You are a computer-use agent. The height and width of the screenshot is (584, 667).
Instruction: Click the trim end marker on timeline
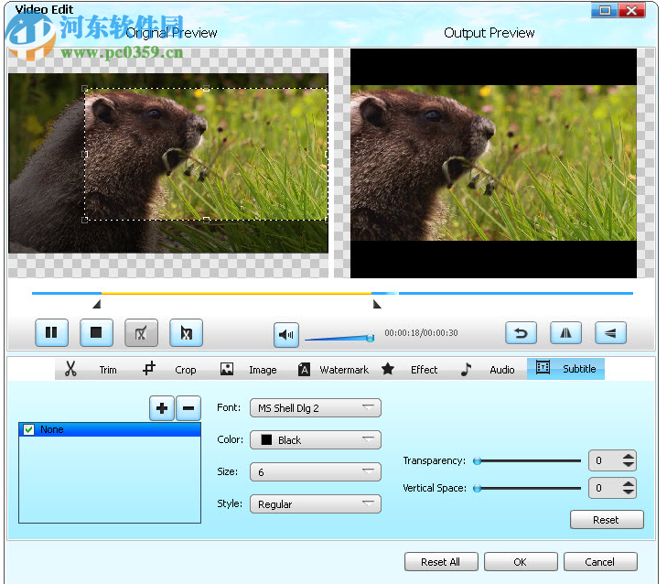pyautogui.click(x=377, y=304)
